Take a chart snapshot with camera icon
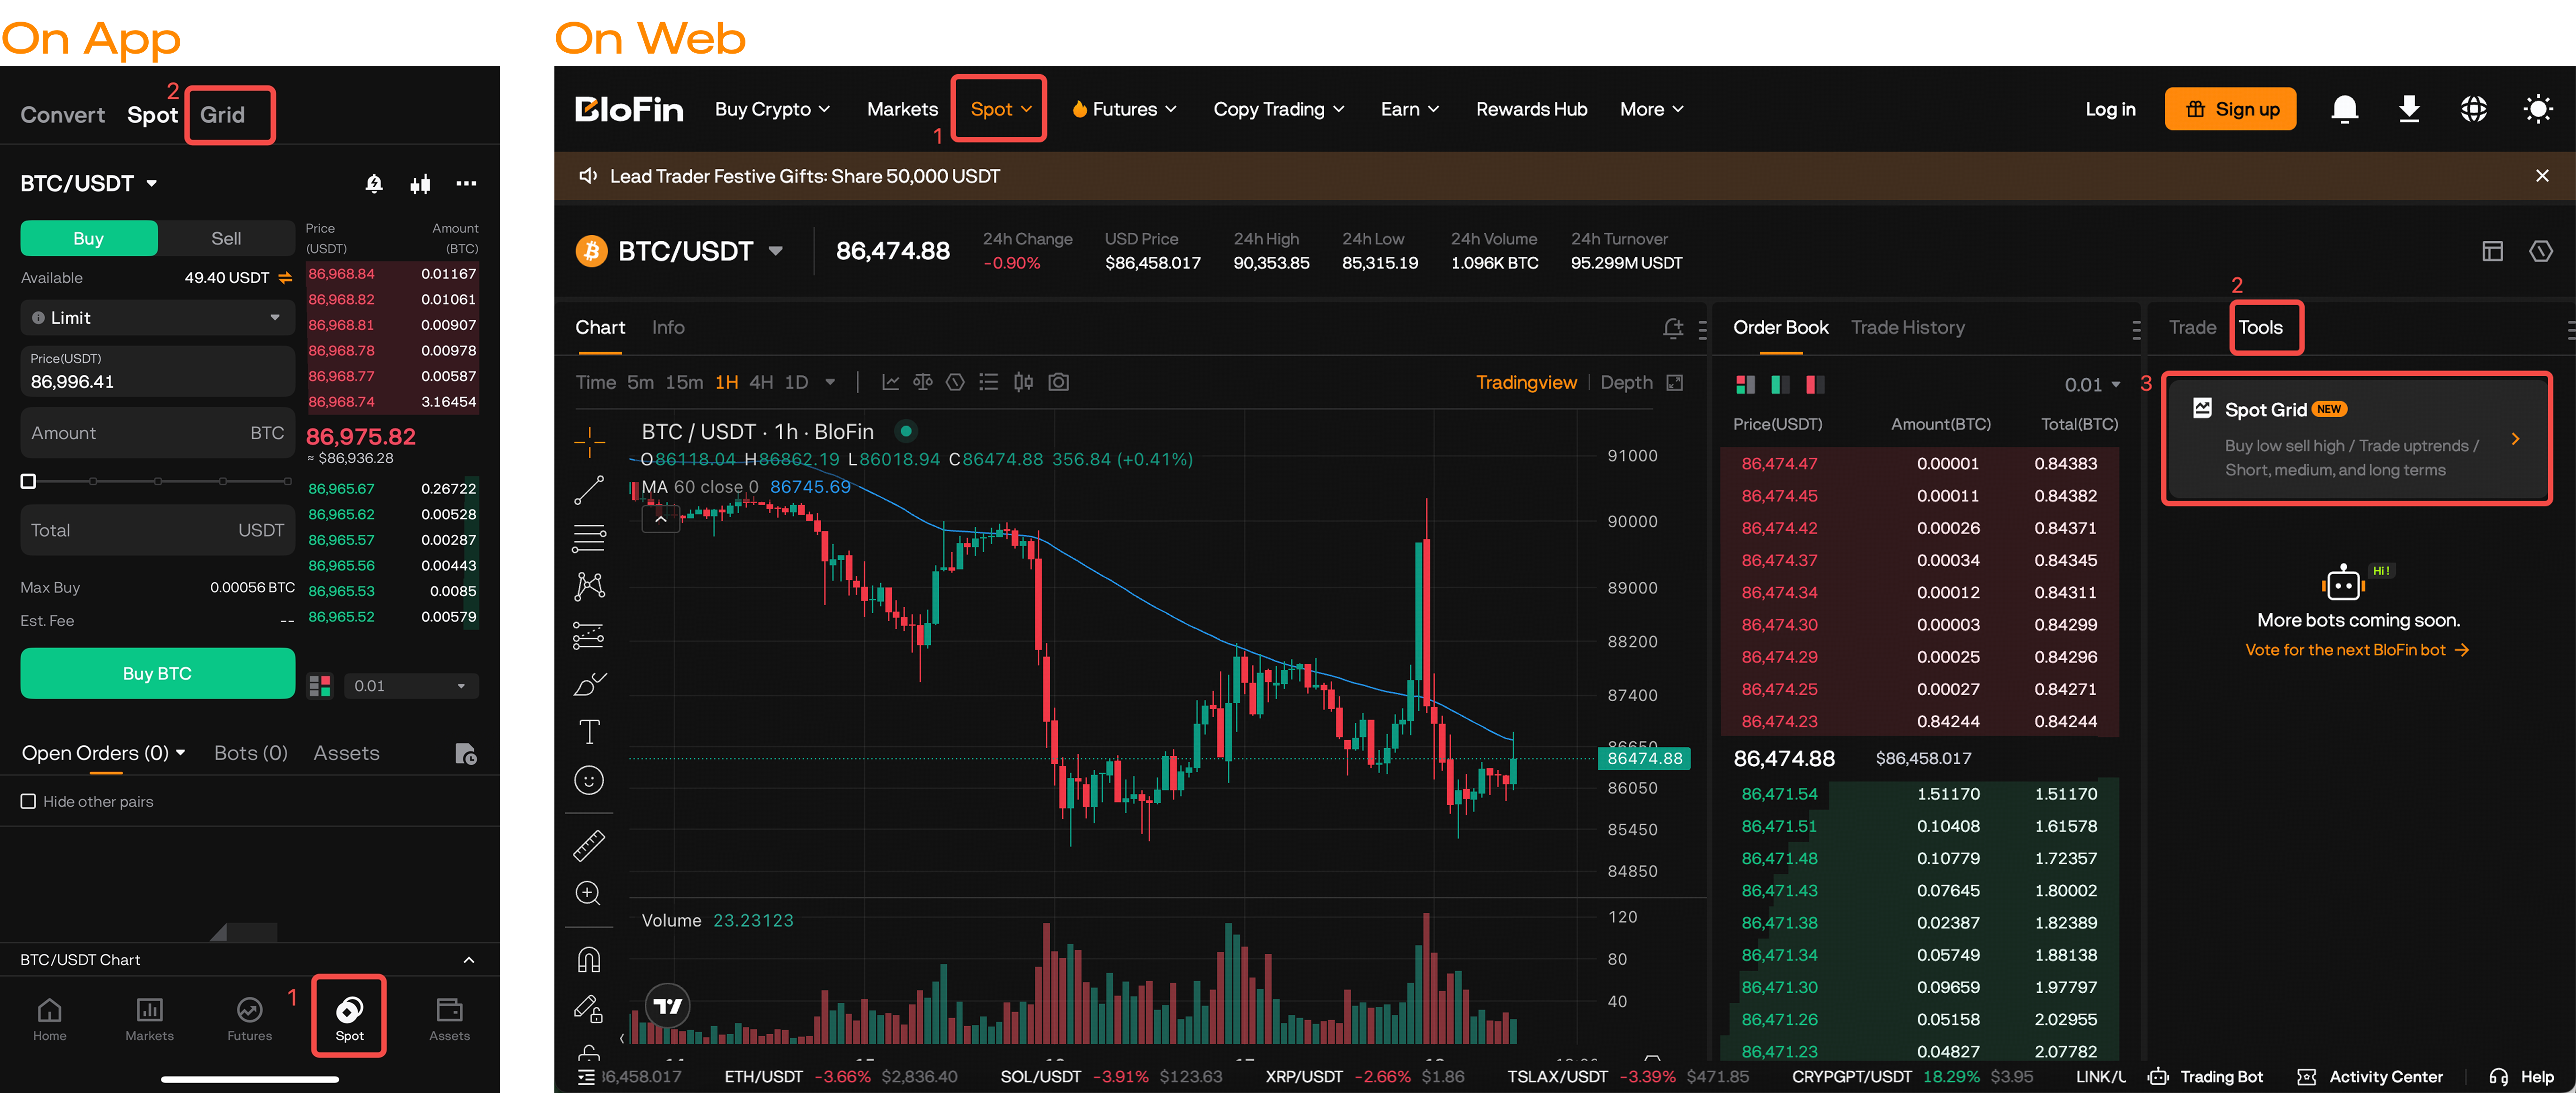The height and width of the screenshot is (1093, 2576). coord(1058,383)
